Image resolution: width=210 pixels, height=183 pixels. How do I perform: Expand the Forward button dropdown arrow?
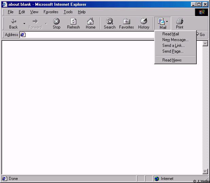coord(46,23)
